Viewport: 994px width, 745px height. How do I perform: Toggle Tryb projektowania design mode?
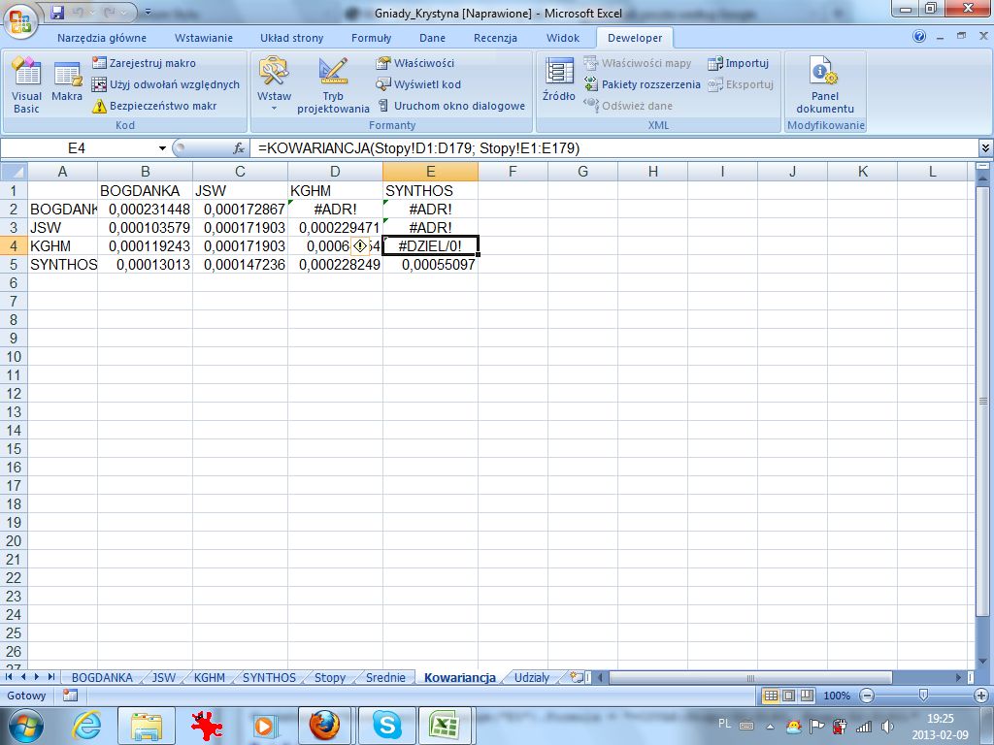click(x=333, y=85)
